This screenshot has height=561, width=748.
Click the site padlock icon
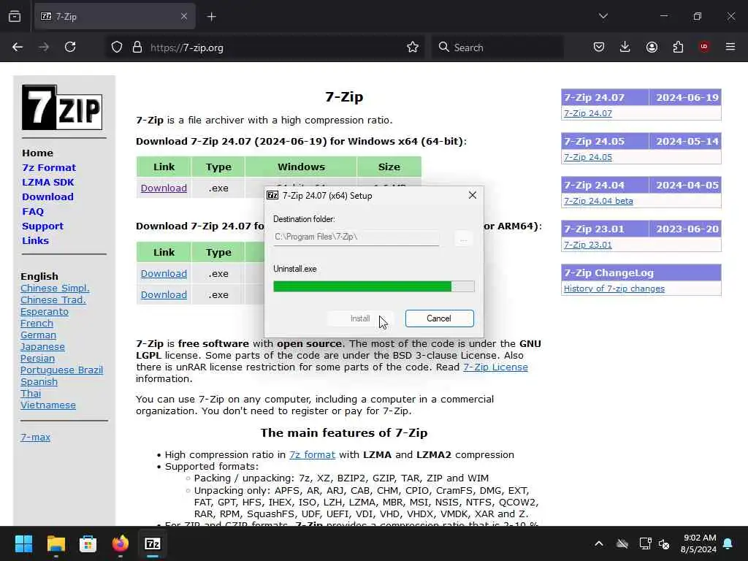point(137,47)
